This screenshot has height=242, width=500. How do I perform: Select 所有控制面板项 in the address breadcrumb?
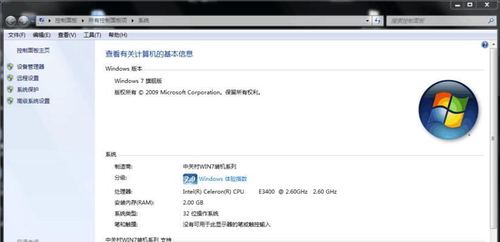[107, 21]
